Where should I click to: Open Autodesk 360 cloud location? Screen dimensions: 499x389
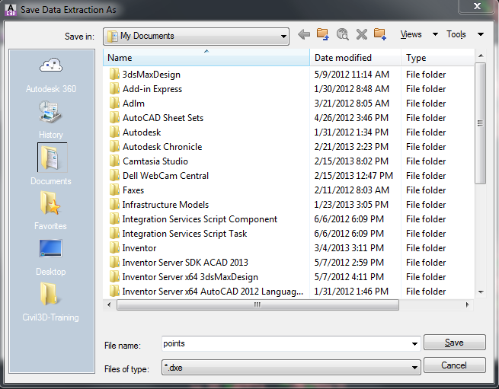pos(51,75)
